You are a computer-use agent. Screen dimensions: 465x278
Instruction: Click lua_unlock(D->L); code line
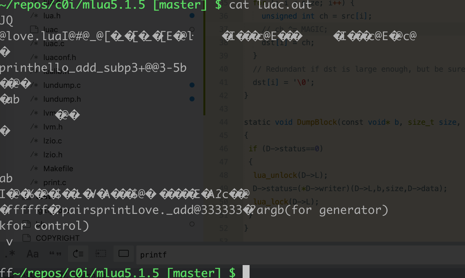coord(290,175)
